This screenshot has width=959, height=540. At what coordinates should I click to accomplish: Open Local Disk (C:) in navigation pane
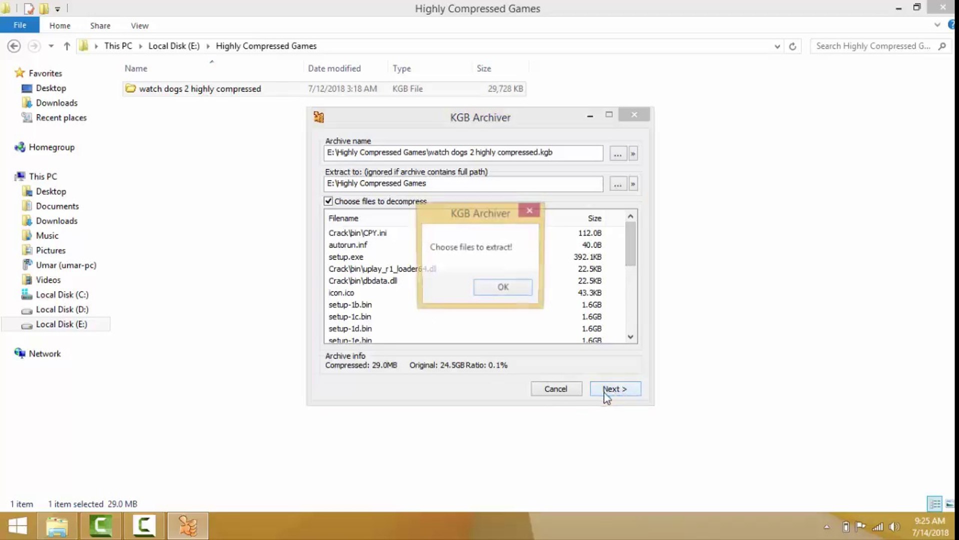62,295
